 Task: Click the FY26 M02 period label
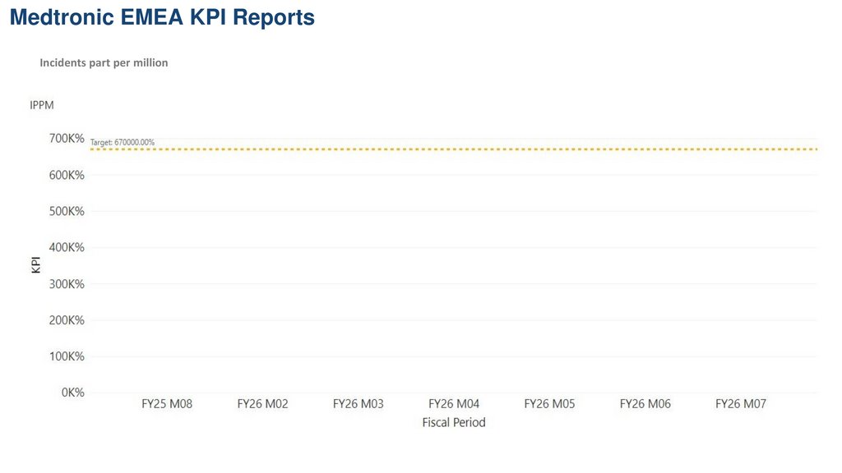[x=262, y=404]
